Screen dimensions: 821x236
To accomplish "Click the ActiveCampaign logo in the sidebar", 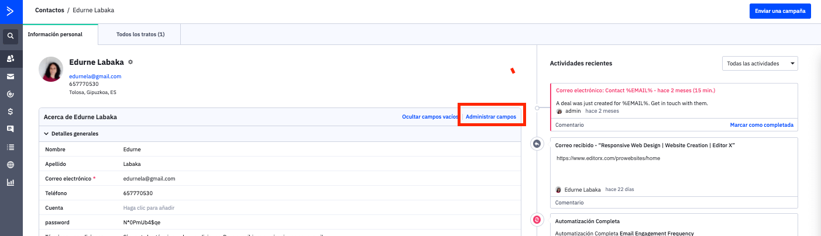I will pyautogui.click(x=11, y=11).
